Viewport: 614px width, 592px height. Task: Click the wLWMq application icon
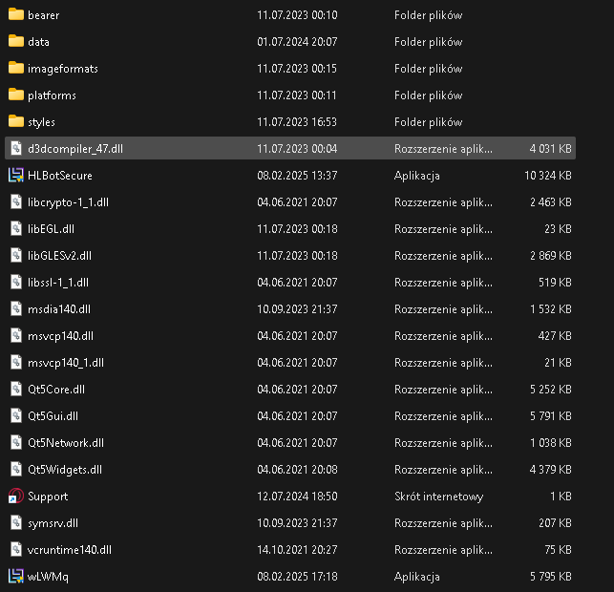click(x=15, y=577)
